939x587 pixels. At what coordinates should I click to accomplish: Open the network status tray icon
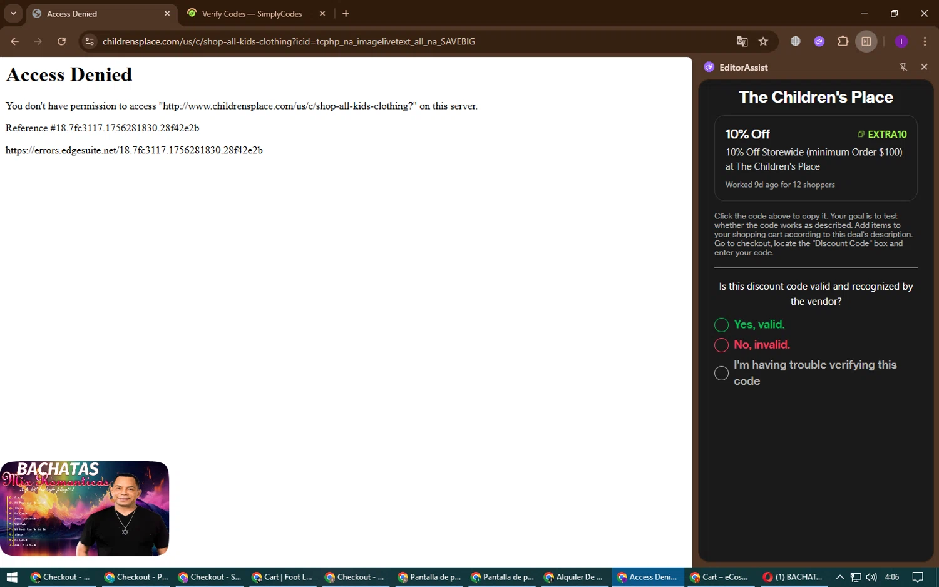pyautogui.click(x=856, y=577)
